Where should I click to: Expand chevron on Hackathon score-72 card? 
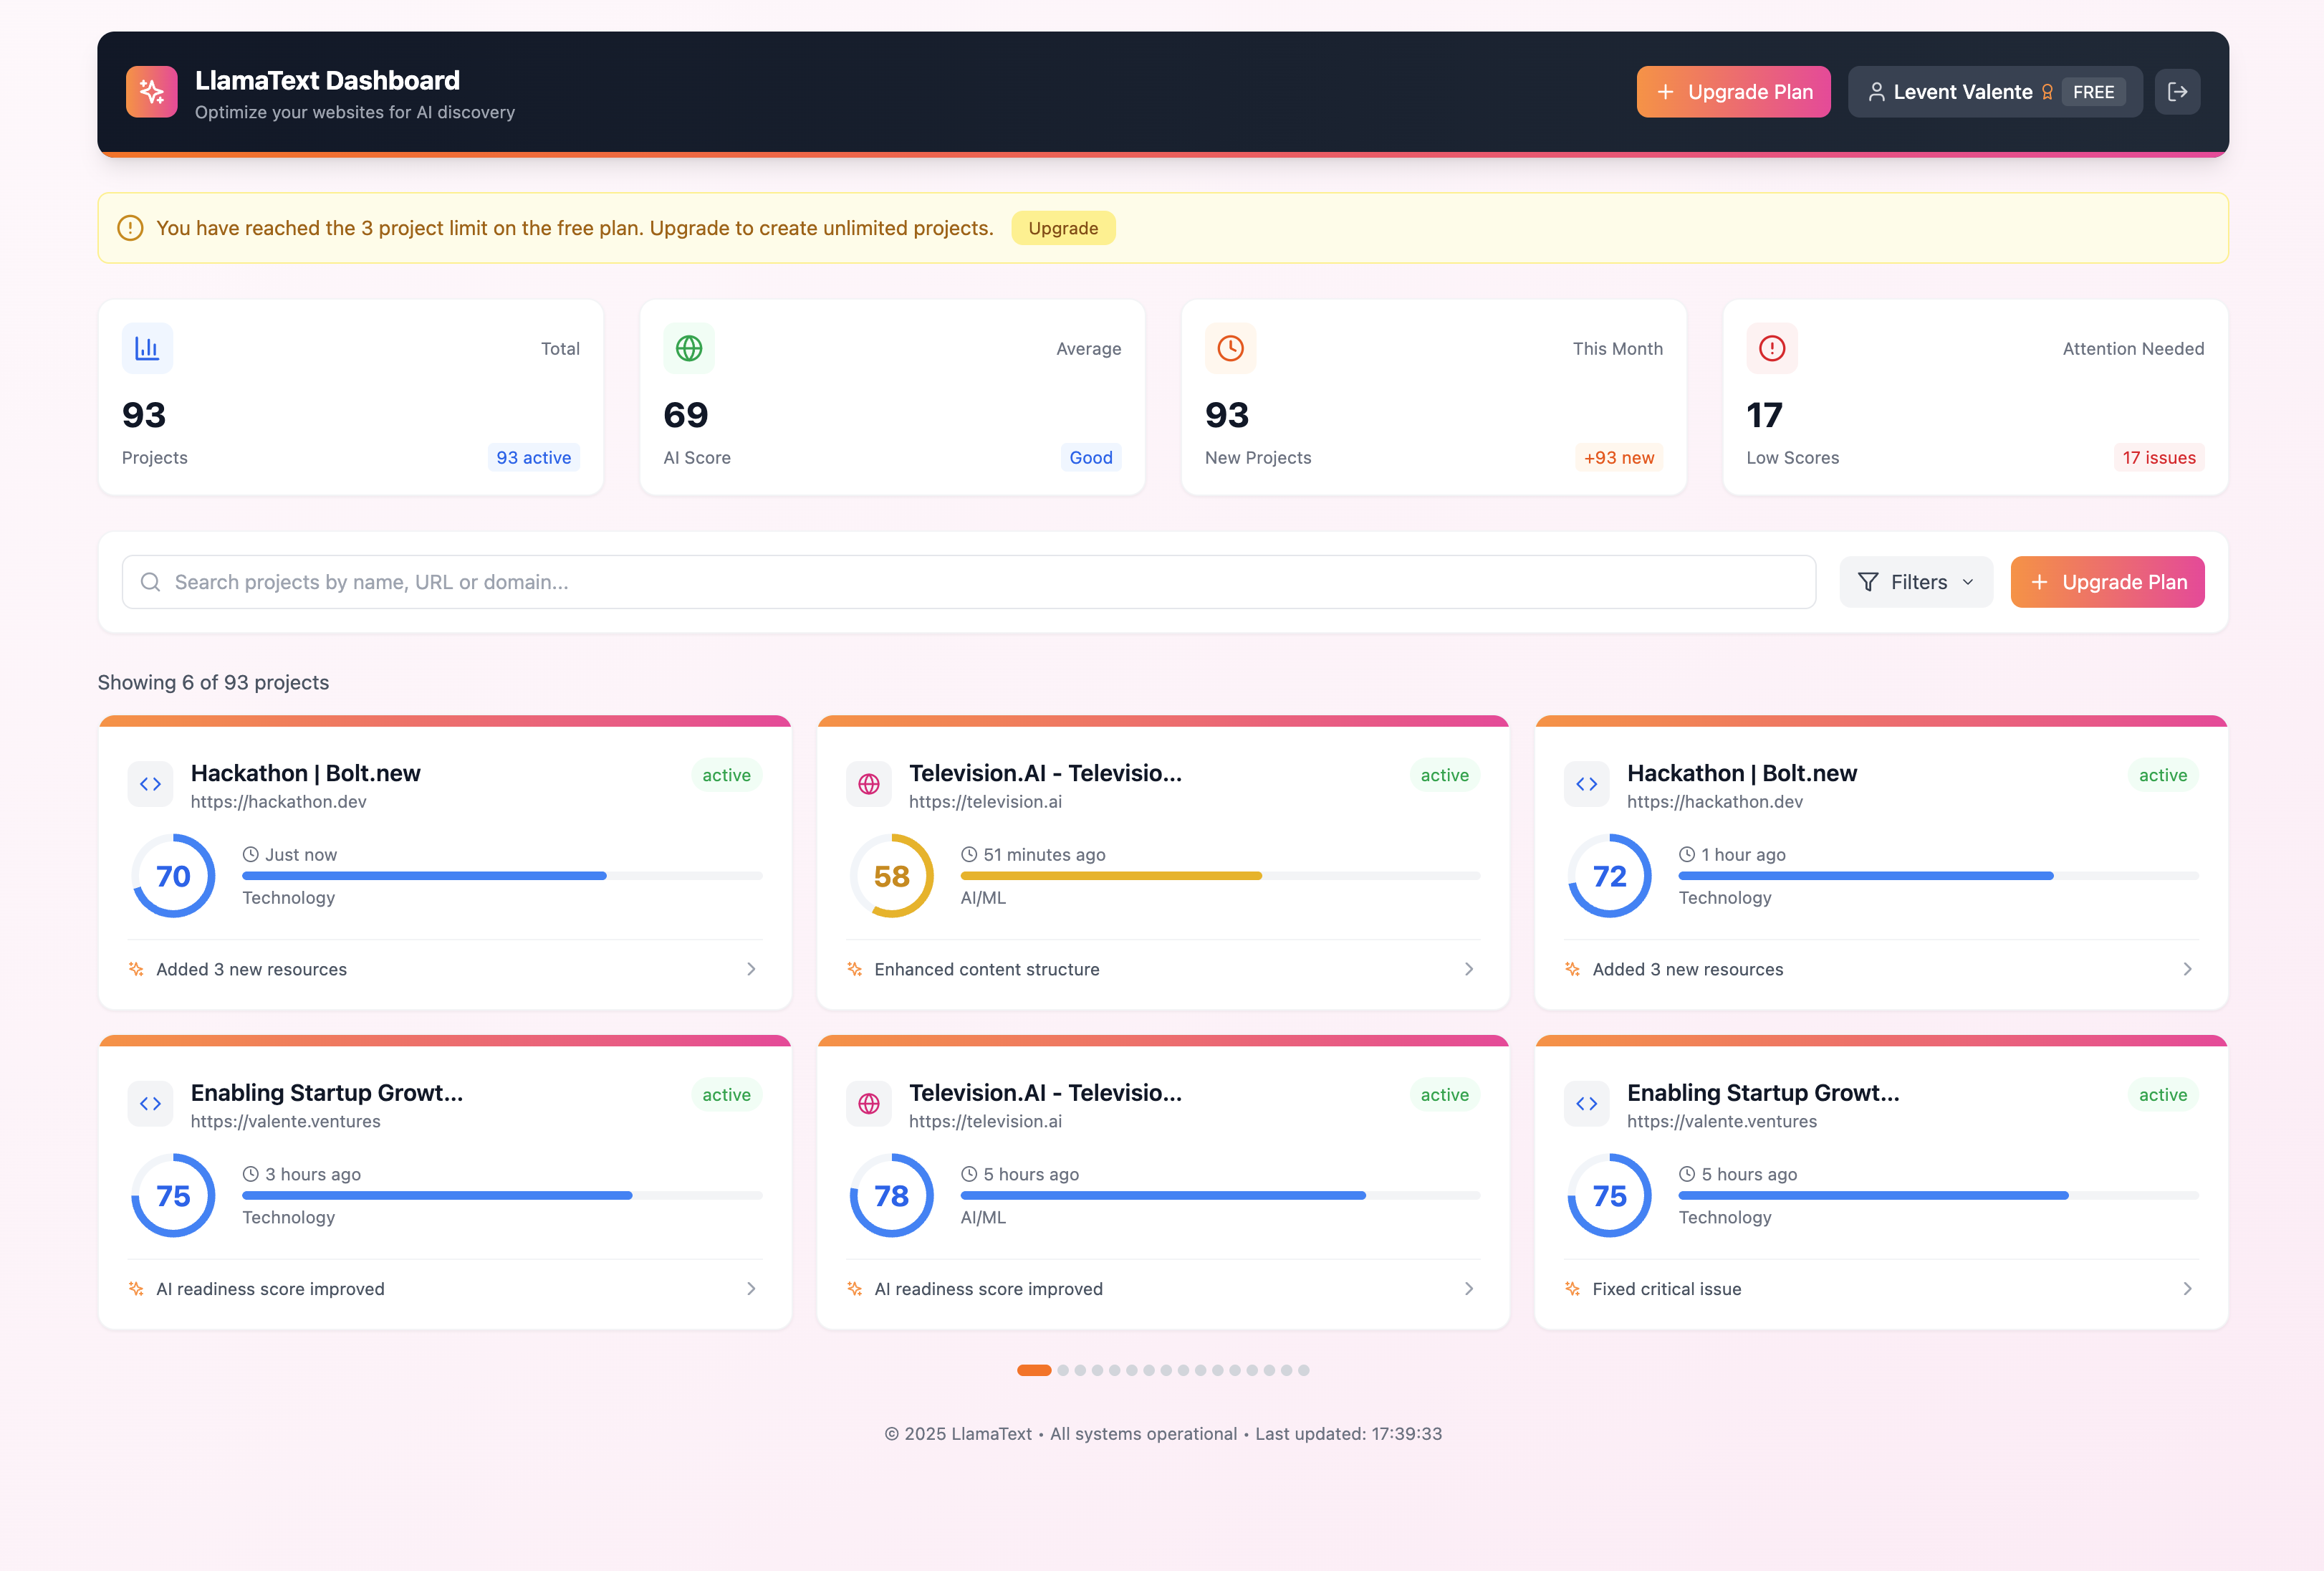(x=2187, y=969)
